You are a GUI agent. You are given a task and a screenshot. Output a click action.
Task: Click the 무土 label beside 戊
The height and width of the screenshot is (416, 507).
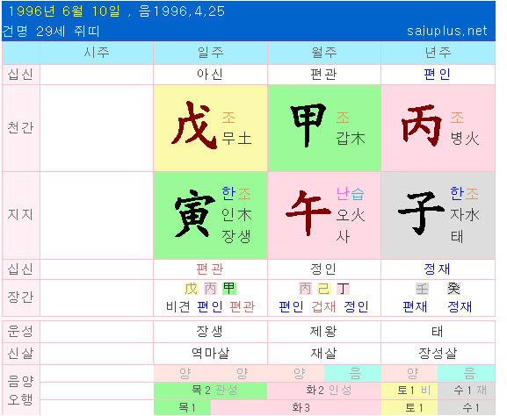pos(236,139)
